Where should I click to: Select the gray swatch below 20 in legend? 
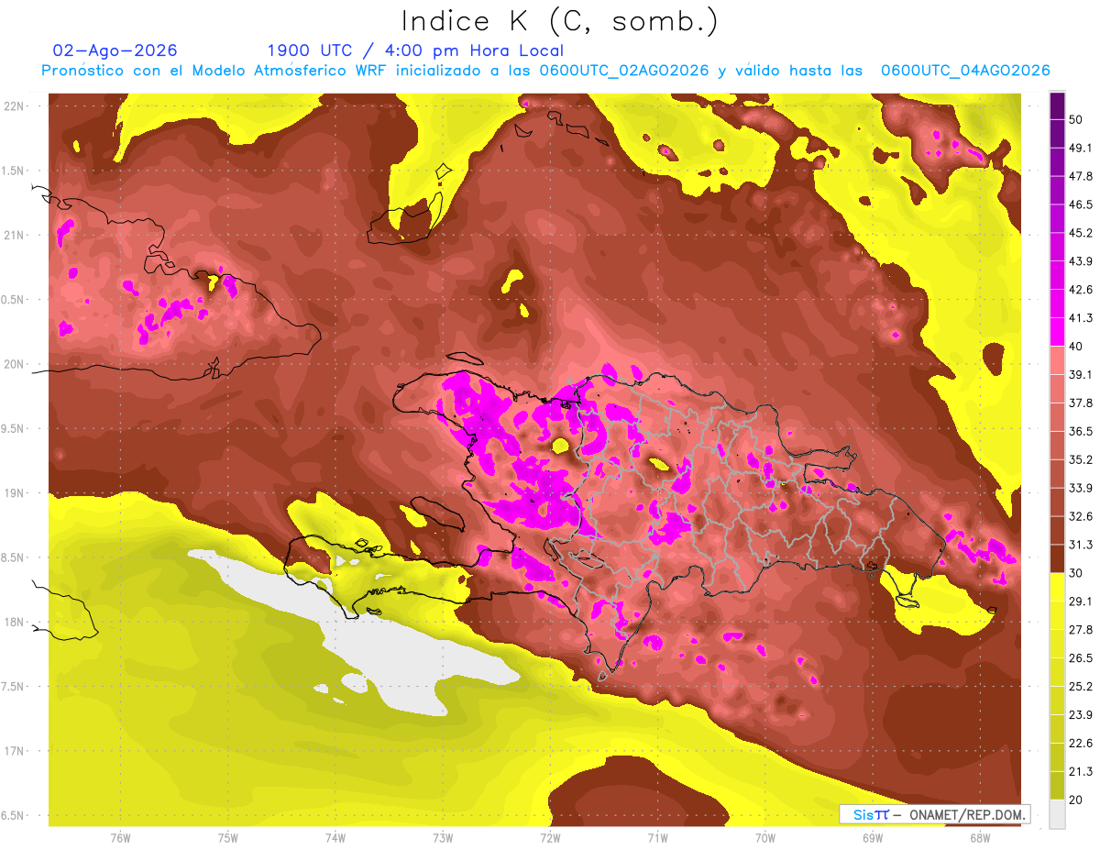[x=1057, y=813]
